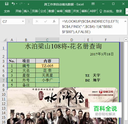Open the 页面 layout ribbon tab
Image resolution: width=128 pixels, height=124 pixels.
point(35,11)
